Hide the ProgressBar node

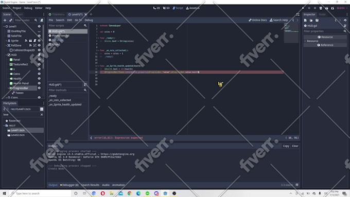[39, 88]
